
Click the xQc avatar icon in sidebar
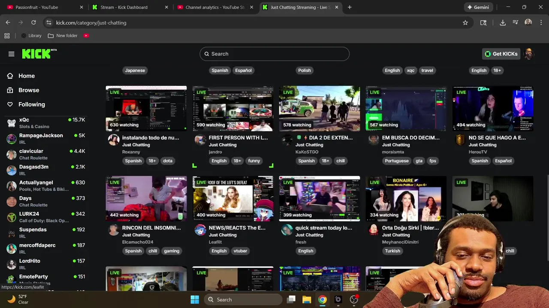pyautogui.click(x=12, y=123)
